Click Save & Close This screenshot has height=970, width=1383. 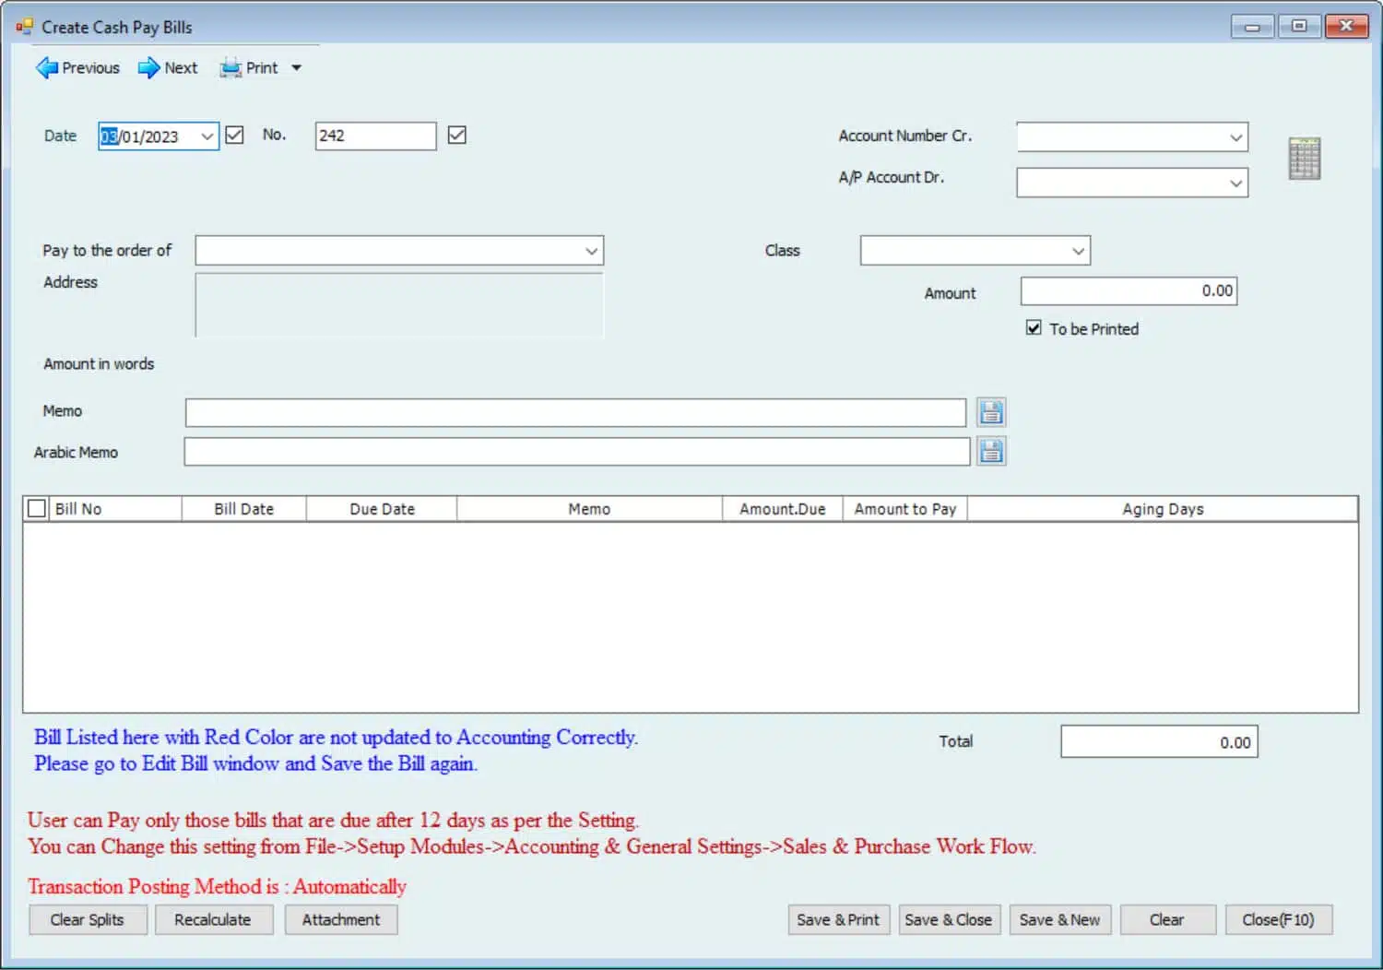[949, 919]
